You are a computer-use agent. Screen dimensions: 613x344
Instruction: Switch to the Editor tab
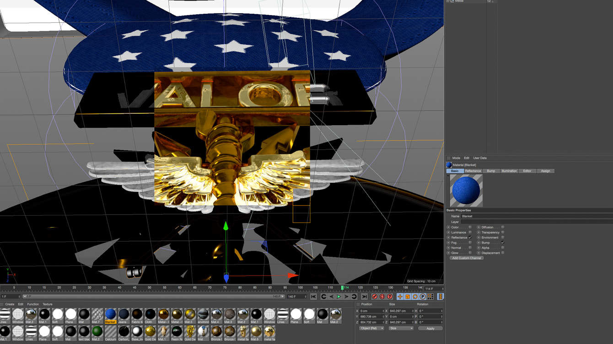click(527, 171)
